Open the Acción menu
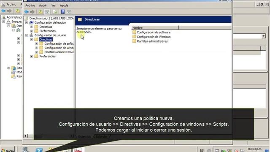 [x=43, y=5]
